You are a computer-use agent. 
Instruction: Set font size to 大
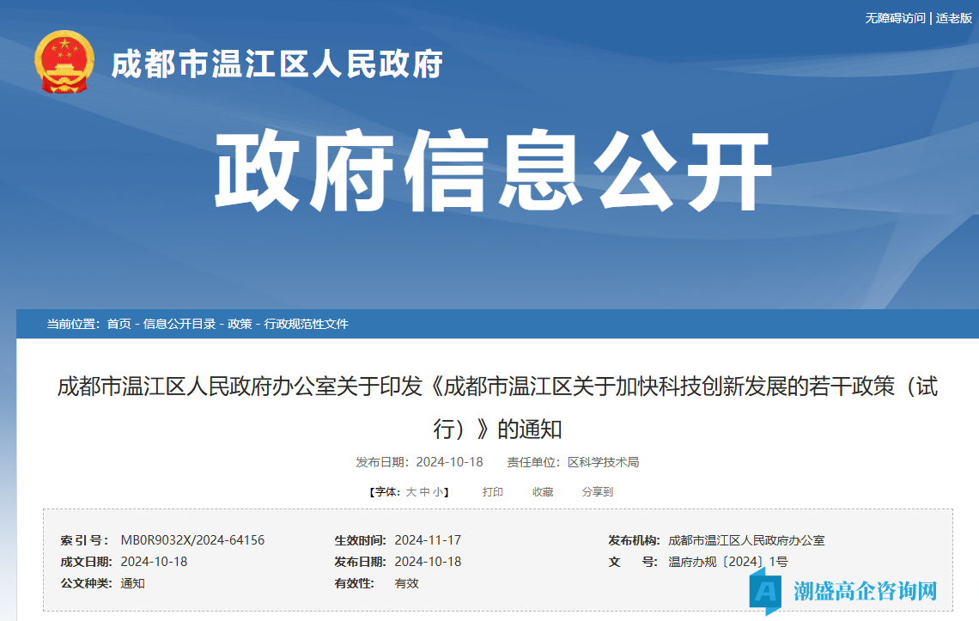410,492
